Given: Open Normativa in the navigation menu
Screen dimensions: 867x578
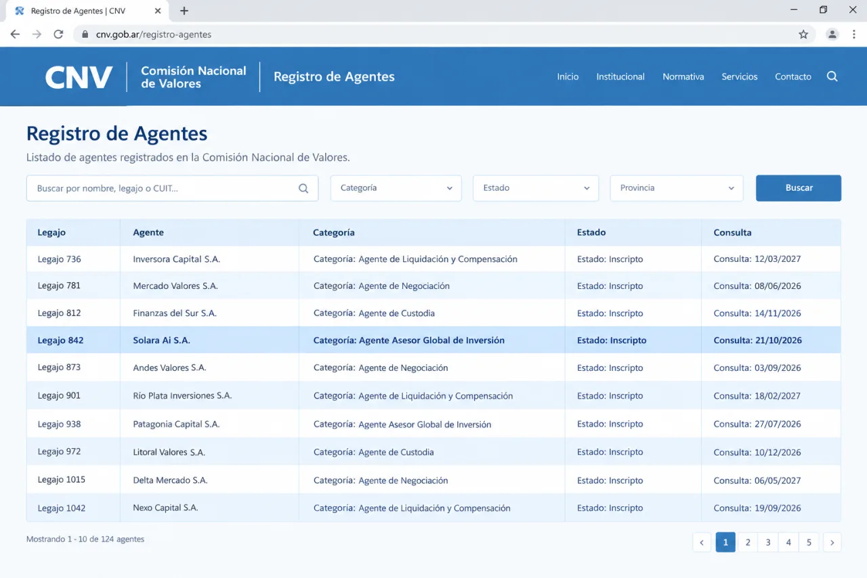Looking at the screenshot, I should 683,77.
